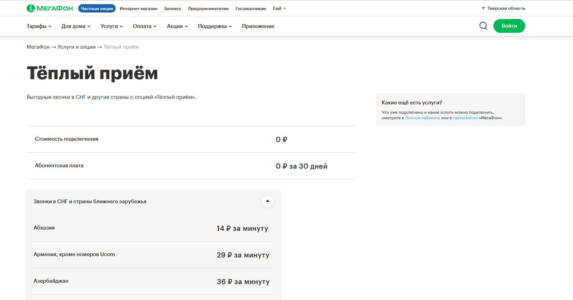Viewport: 573px width, 300px height.
Task: Click the Азербайджан row name
Action: click(51, 281)
